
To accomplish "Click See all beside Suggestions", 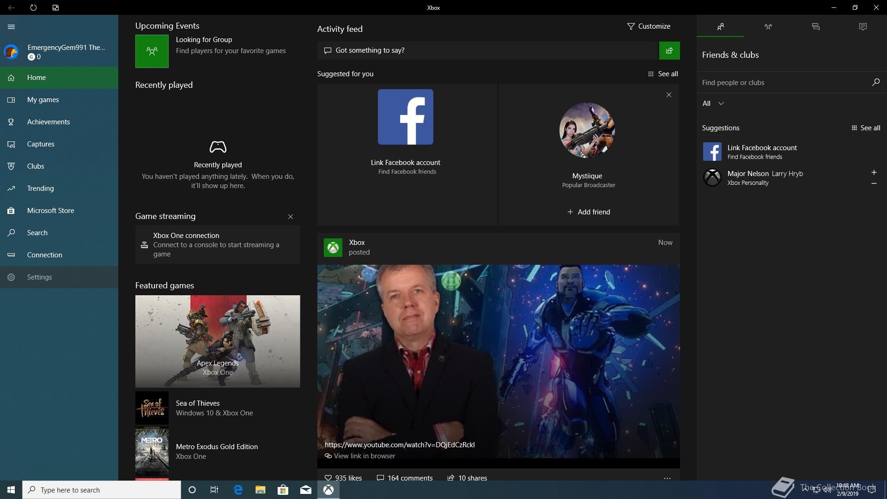I will click(866, 128).
